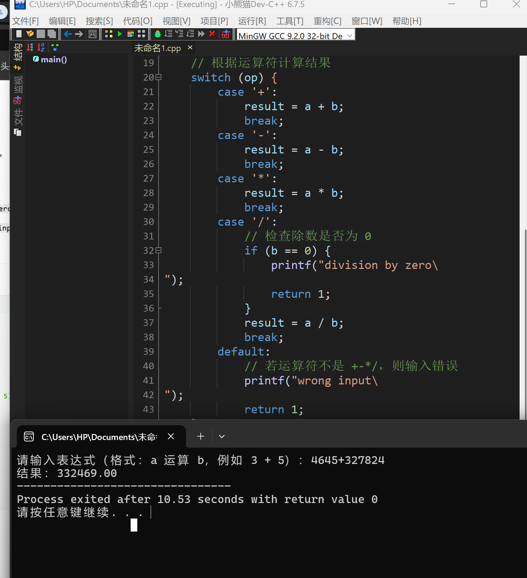Click the Step Over debug icon
This screenshot has width=527, height=578.
pos(169,34)
